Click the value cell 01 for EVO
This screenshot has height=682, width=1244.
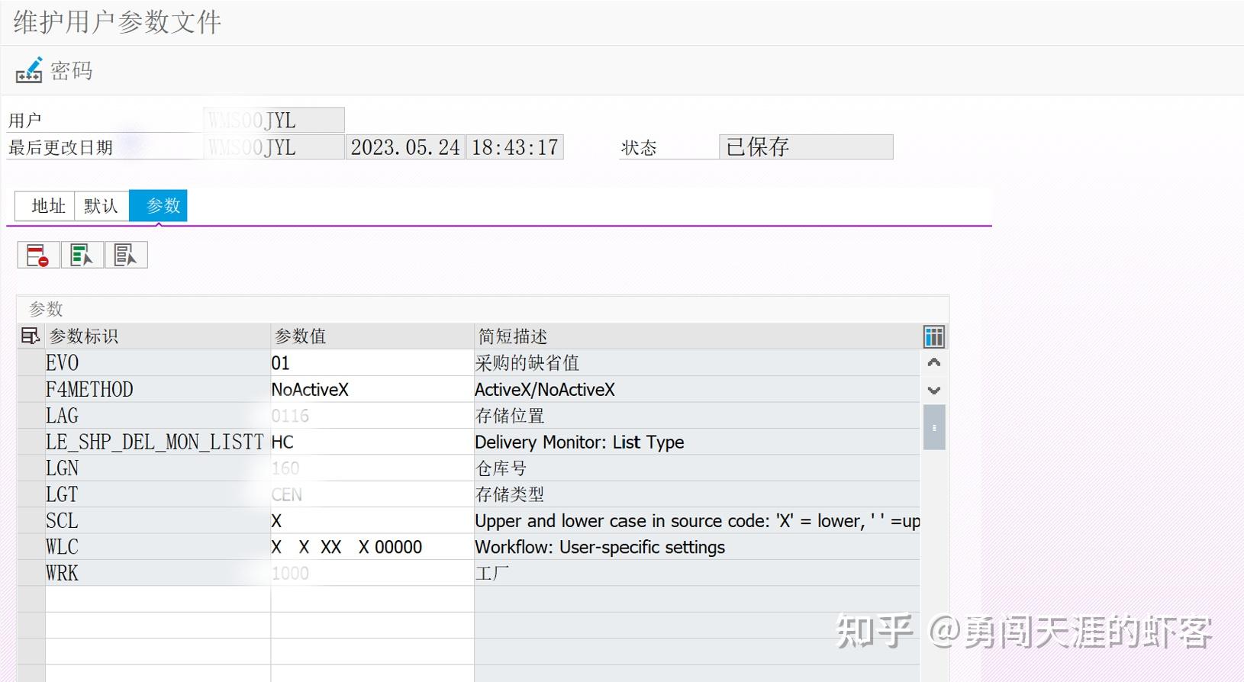click(372, 362)
